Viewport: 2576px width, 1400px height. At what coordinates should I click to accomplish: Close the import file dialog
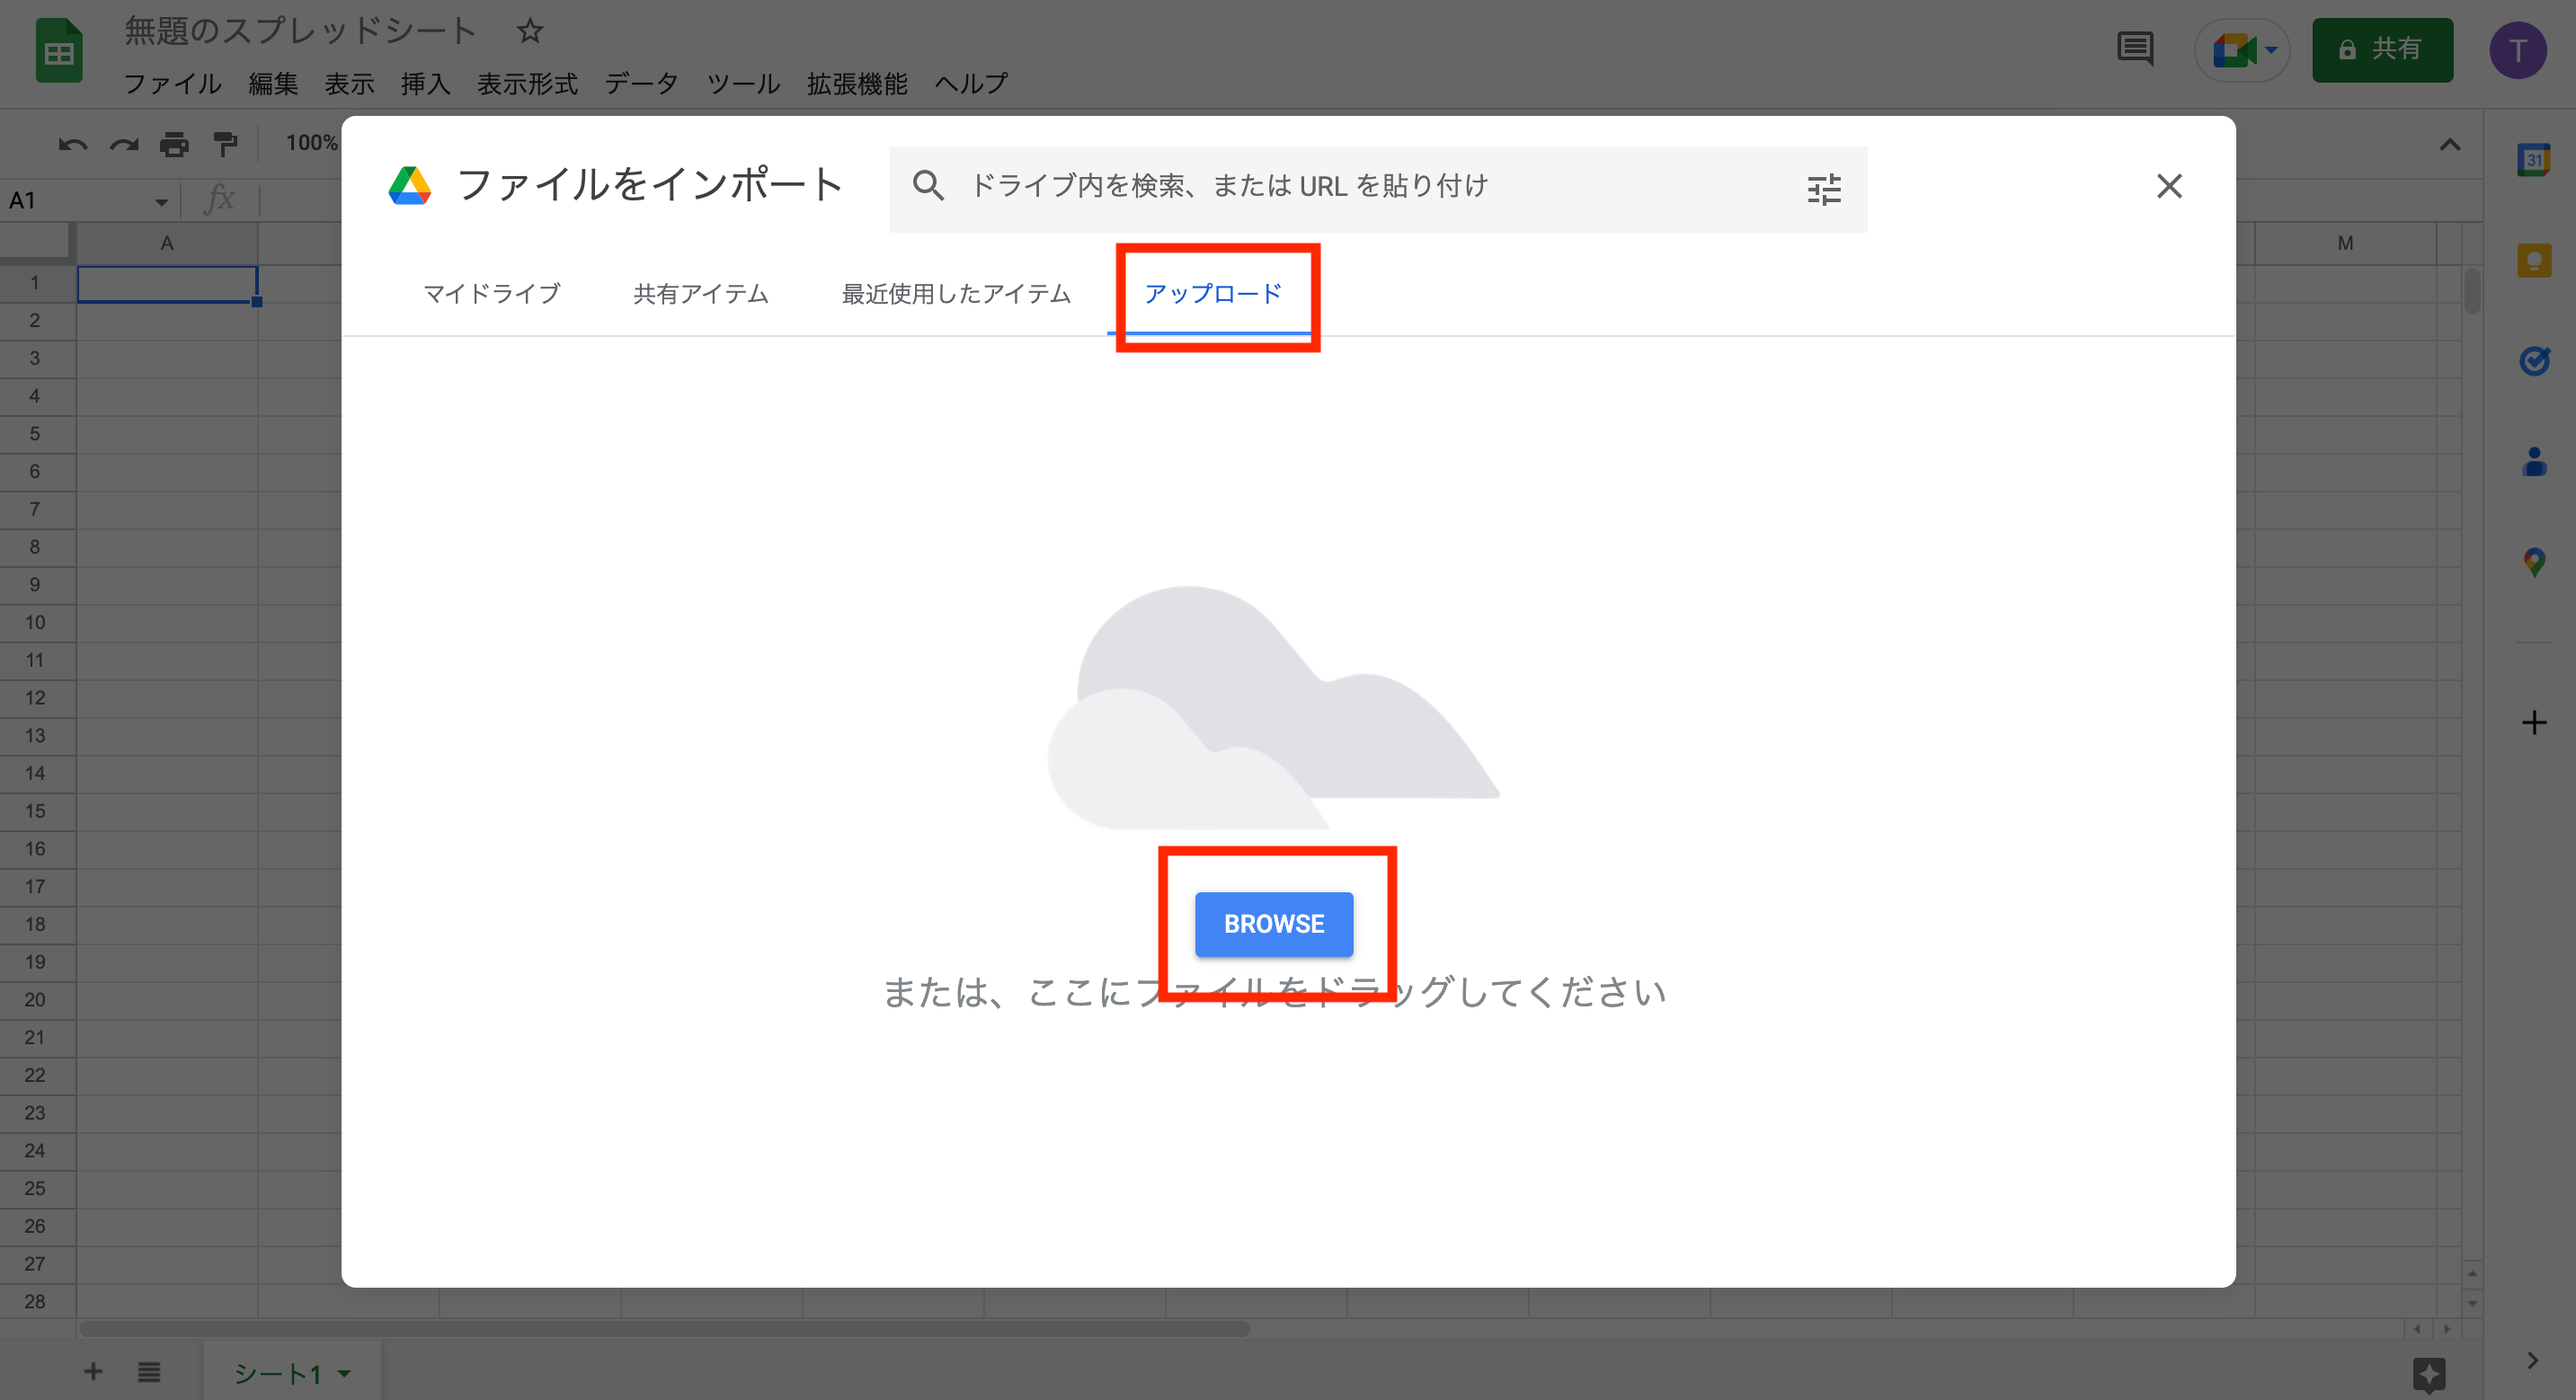2169,186
